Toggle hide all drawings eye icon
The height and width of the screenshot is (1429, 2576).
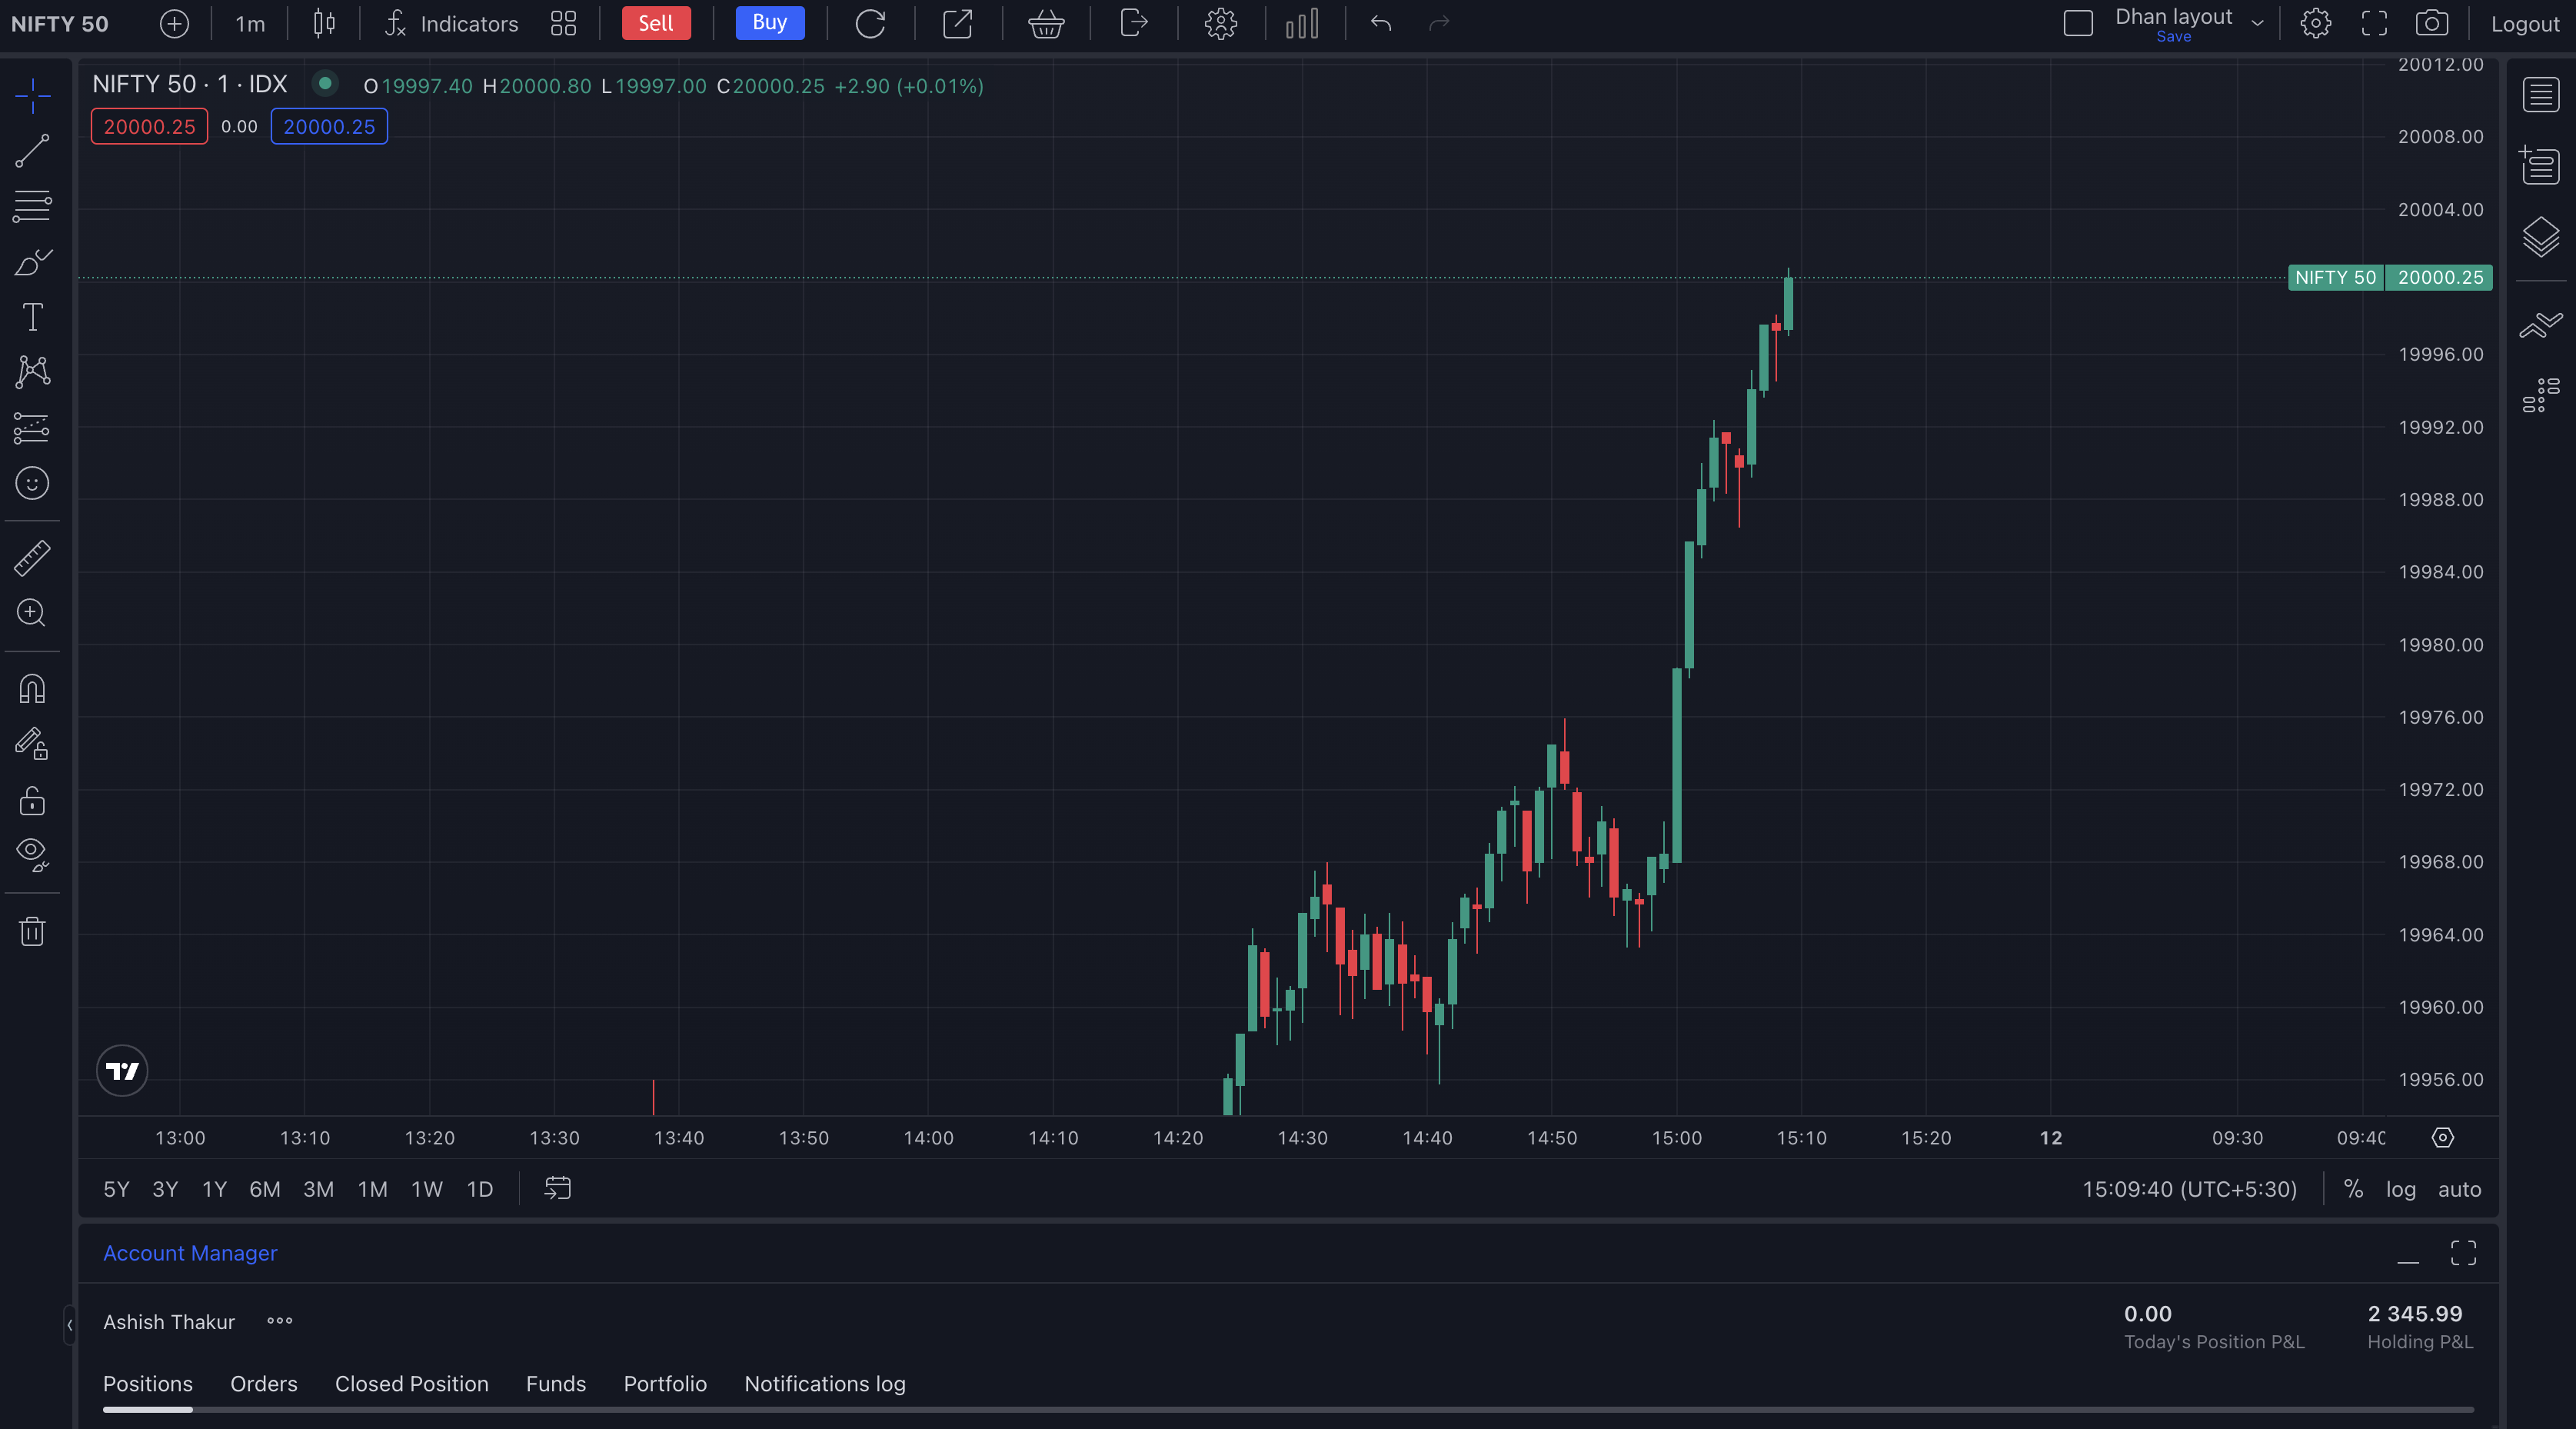pos(32,855)
